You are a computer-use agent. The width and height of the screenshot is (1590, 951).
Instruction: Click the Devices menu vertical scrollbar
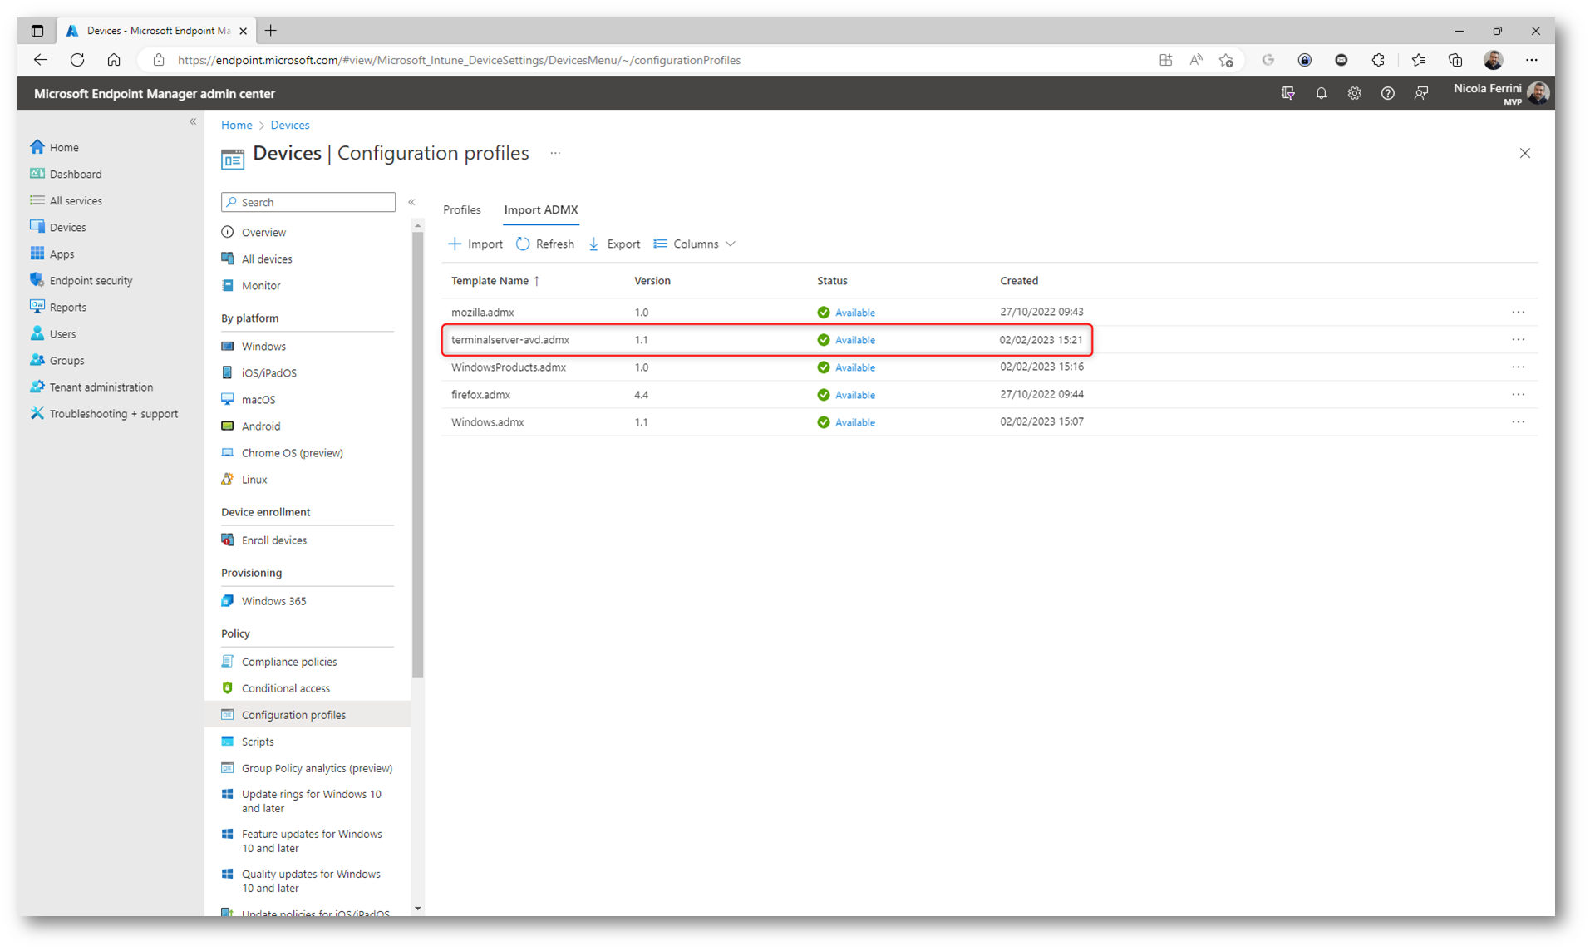pos(417,454)
